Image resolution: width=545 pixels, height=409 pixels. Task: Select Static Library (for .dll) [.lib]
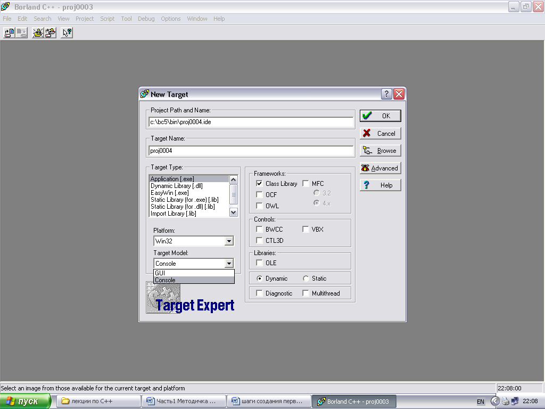tap(189, 207)
